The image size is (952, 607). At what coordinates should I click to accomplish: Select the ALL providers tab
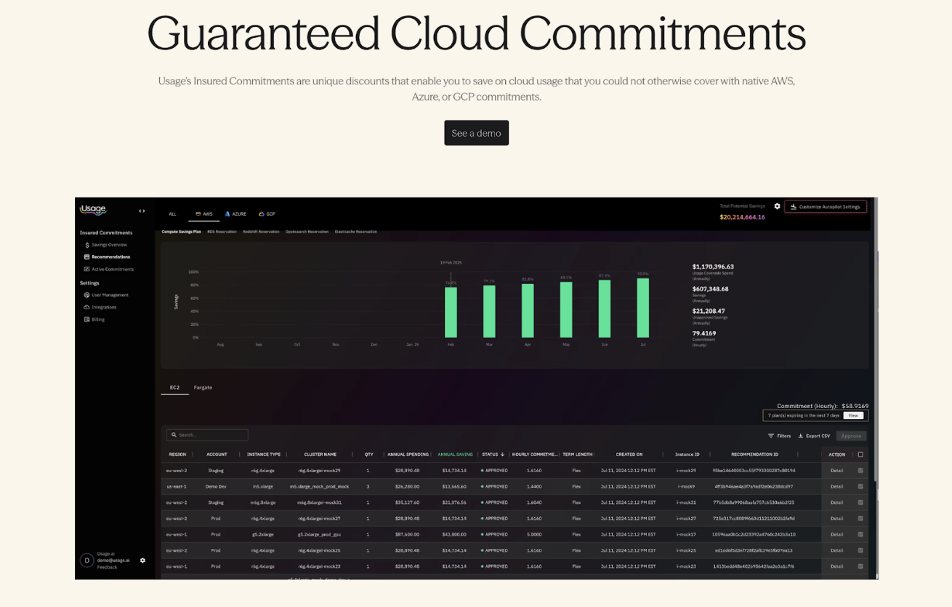pyautogui.click(x=172, y=214)
